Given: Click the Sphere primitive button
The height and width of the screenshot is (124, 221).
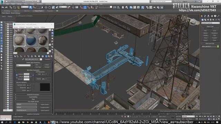Looking at the screenshot, I should (205, 33).
